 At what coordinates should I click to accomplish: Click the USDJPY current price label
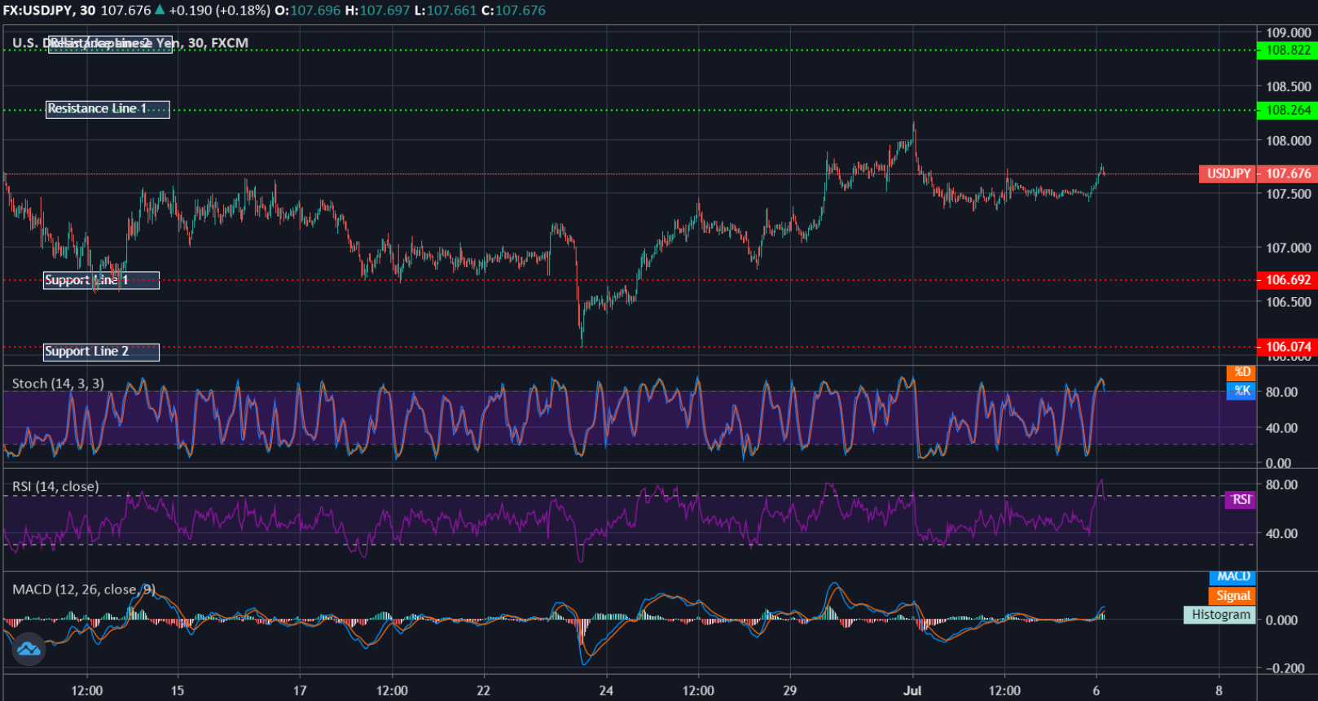click(1228, 173)
